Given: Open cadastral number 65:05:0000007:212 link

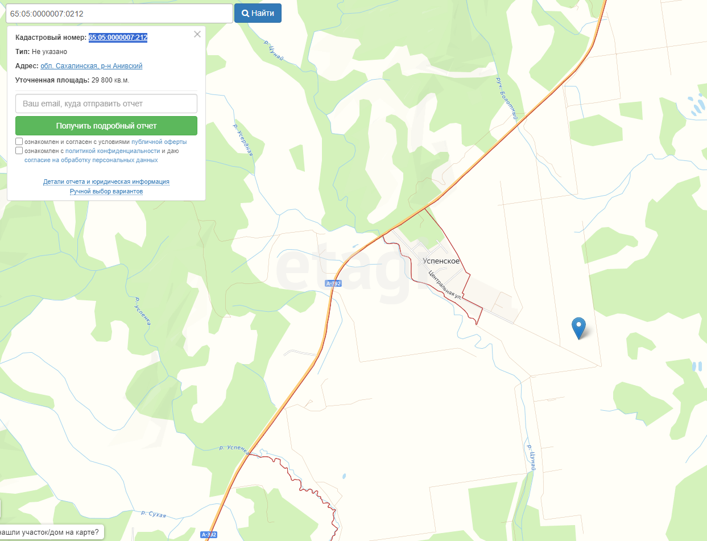Looking at the screenshot, I should 118,38.
